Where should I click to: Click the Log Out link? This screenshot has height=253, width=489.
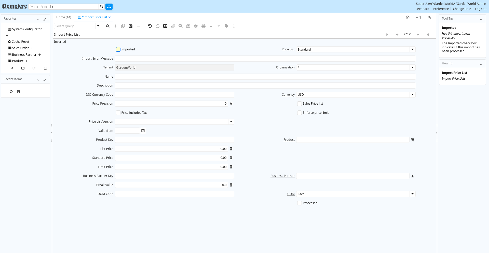(x=481, y=9)
